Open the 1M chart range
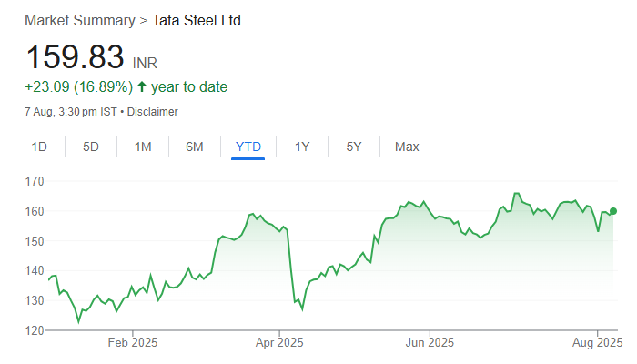 click(x=143, y=147)
